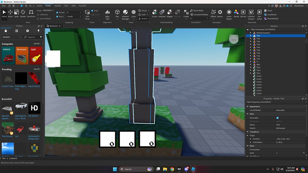The height and width of the screenshot is (173, 308).
Task: Collapse the Appearance properties section
Action: click(248, 106)
